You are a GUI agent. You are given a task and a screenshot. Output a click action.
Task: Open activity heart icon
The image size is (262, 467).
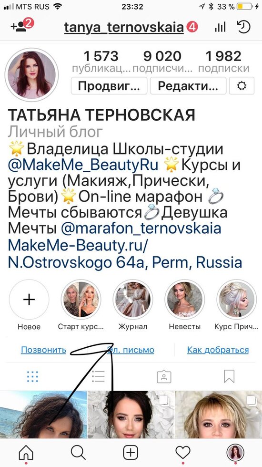[182, 453]
